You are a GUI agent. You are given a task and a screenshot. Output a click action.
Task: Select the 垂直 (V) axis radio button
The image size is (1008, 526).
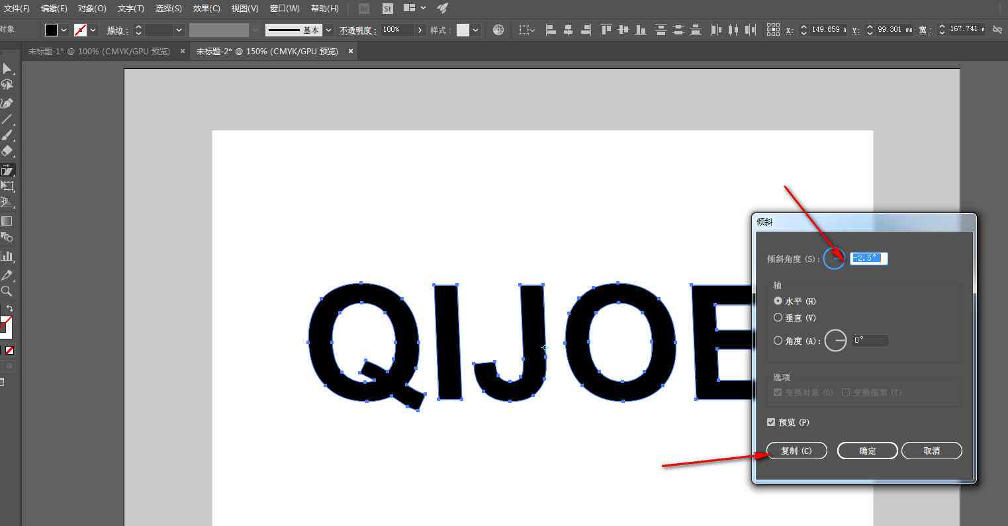click(x=778, y=318)
